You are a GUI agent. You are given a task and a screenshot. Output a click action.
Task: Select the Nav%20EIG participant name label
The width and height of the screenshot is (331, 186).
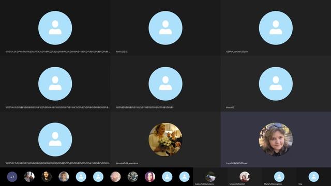pos(122,52)
